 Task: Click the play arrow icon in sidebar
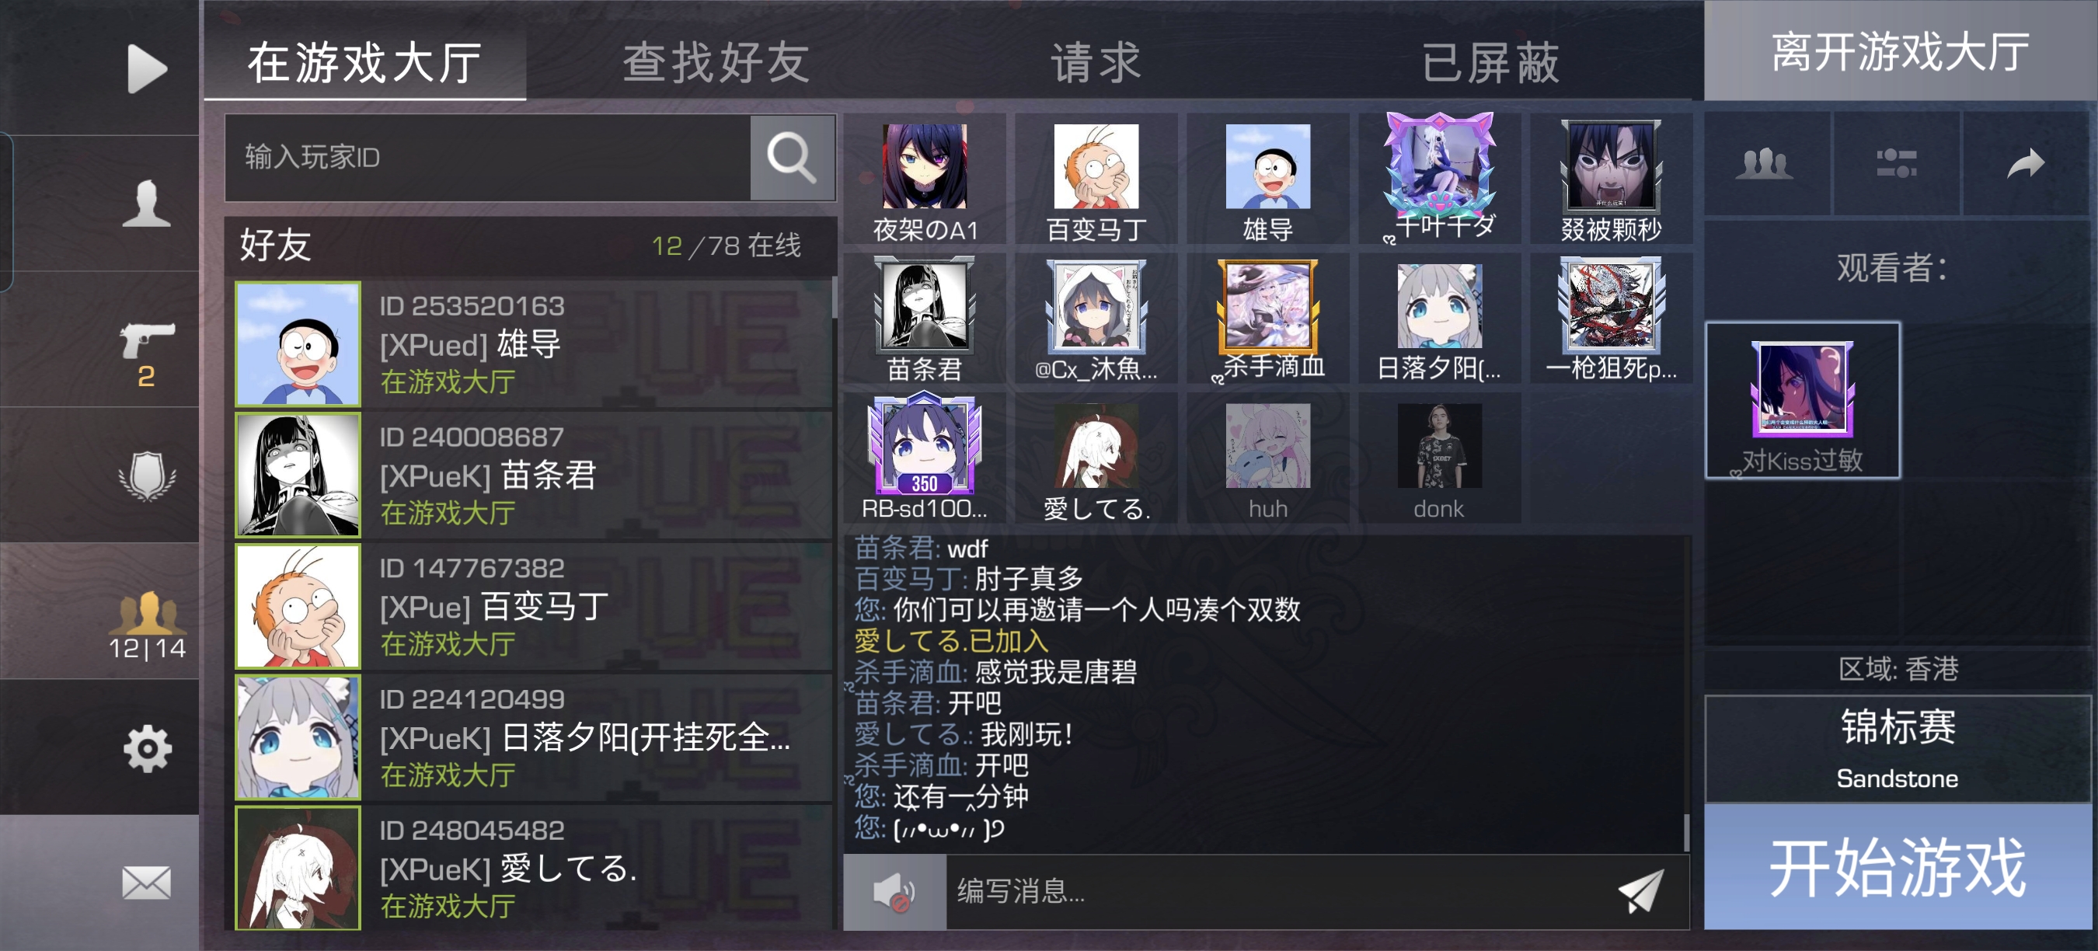(148, 68)
